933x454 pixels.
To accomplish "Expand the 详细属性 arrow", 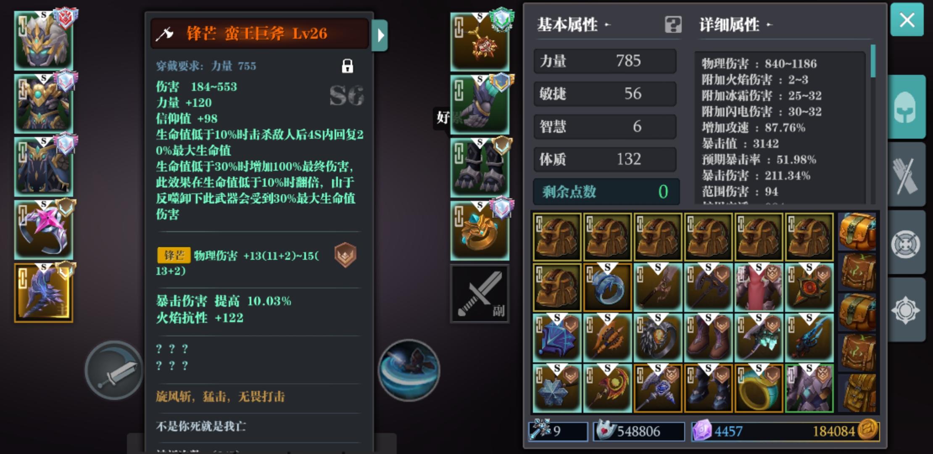I will point(769,25).
